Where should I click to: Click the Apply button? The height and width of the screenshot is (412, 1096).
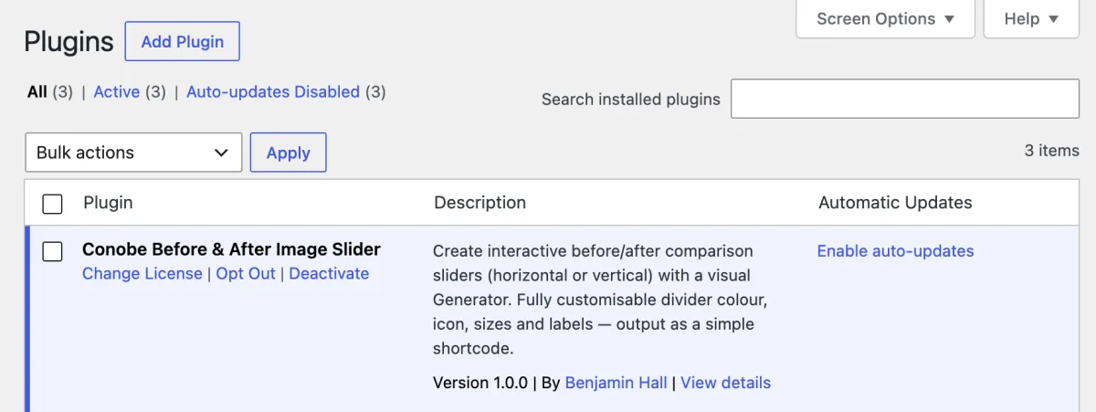tap(289, 153)
